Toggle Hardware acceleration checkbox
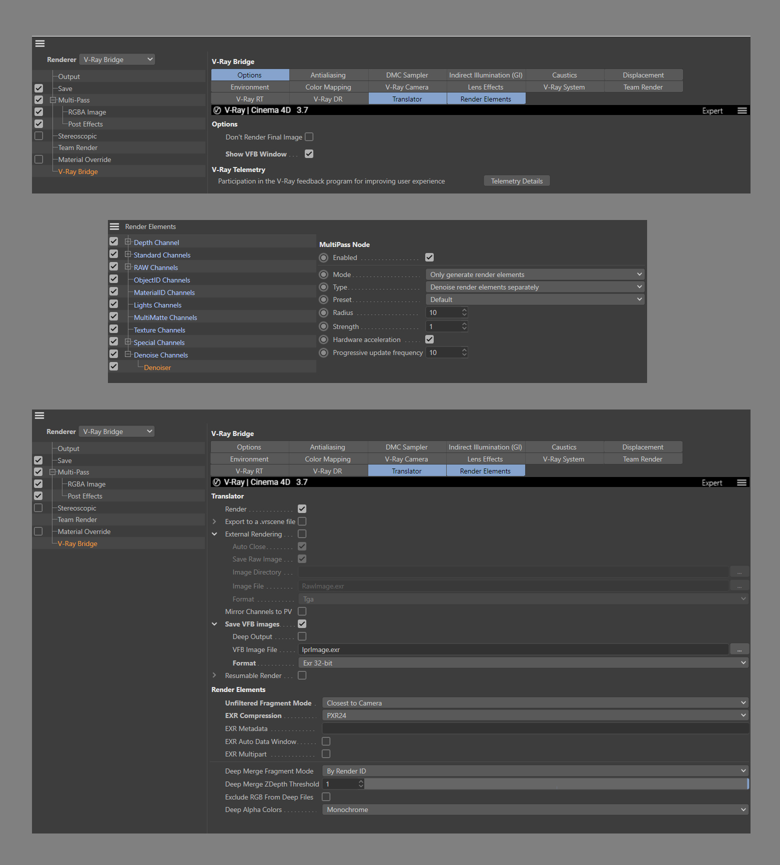 [x=430, y=339]
